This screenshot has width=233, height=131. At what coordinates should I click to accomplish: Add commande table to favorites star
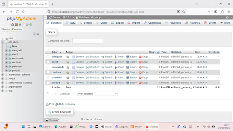pyautogui.click(x=68, y=67)
